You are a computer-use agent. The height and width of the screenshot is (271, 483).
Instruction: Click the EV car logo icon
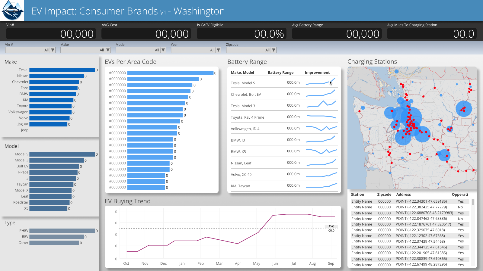coord(12,11)
